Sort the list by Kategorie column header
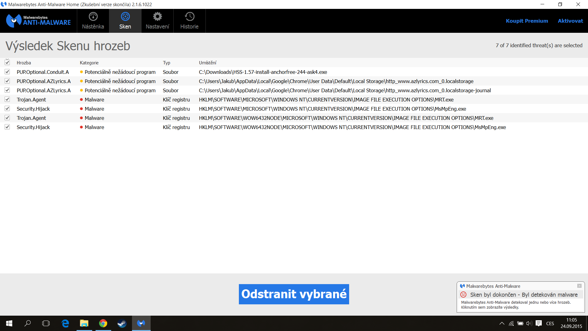This screenshot has width=588, height=331. (89, 63)
